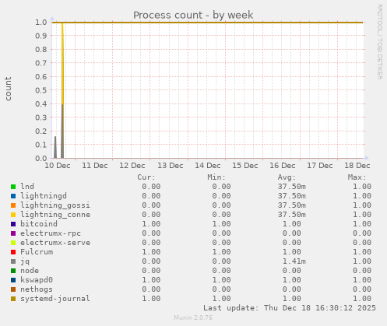Click the '13 Dec' x-axis label
Image resolution: width=387 pixels, height=326 pixels.
(x=171, y=166)
